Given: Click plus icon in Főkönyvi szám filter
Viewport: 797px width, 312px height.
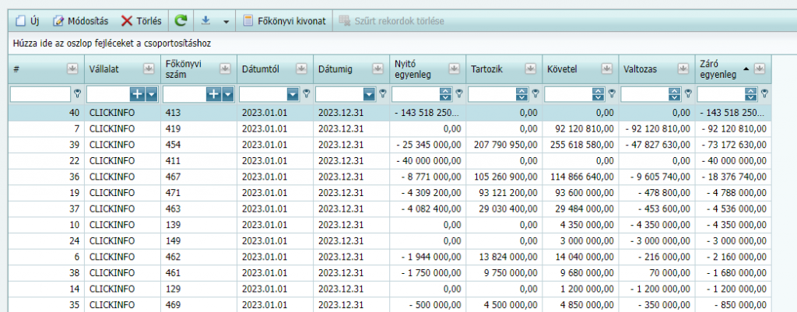Looking at the screenshot, I should 212,93.
